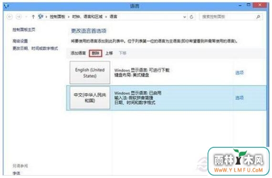Expand the chevron after 时钟、语言和区域 breadcrumb
Image resolution: width=272 pixels, height=178 pixels.
coord(106,17)
